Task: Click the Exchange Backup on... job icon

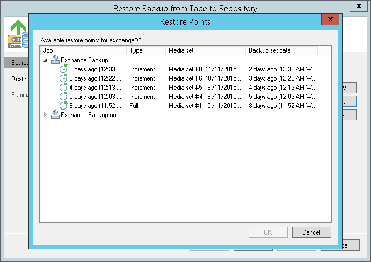Action: 55,114
